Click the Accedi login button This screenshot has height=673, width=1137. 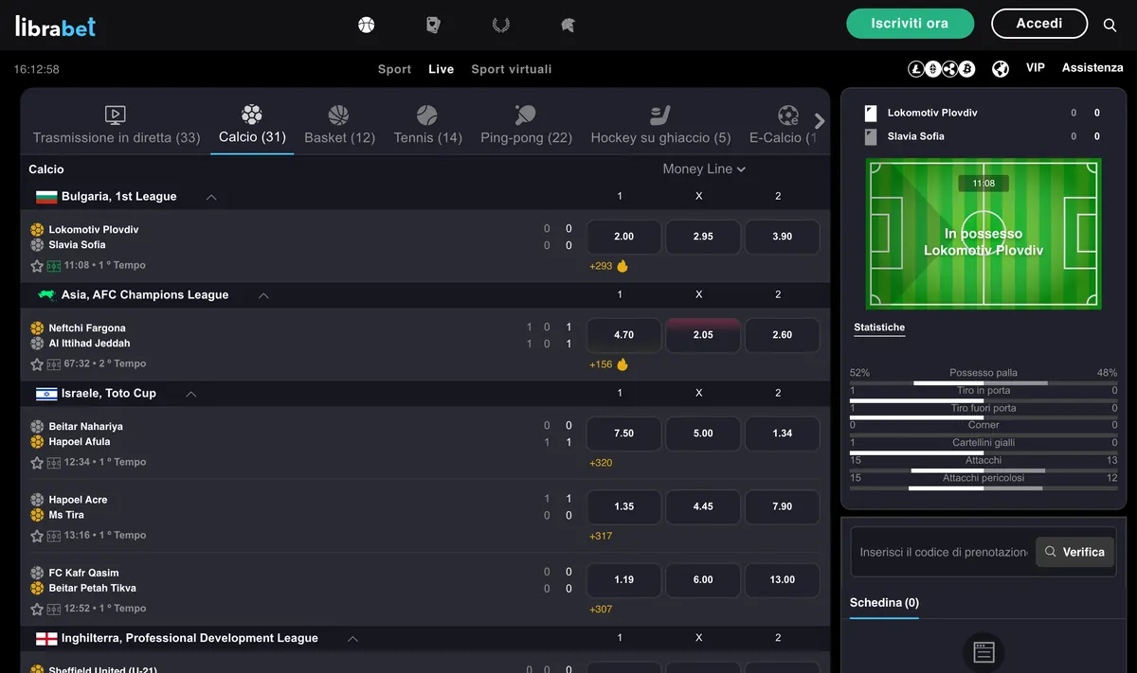point(1038,24)
